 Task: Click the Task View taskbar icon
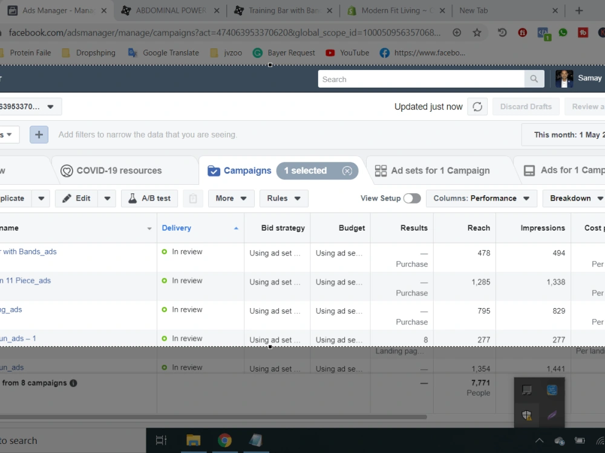pyautogui.click(x=162, y=440)
